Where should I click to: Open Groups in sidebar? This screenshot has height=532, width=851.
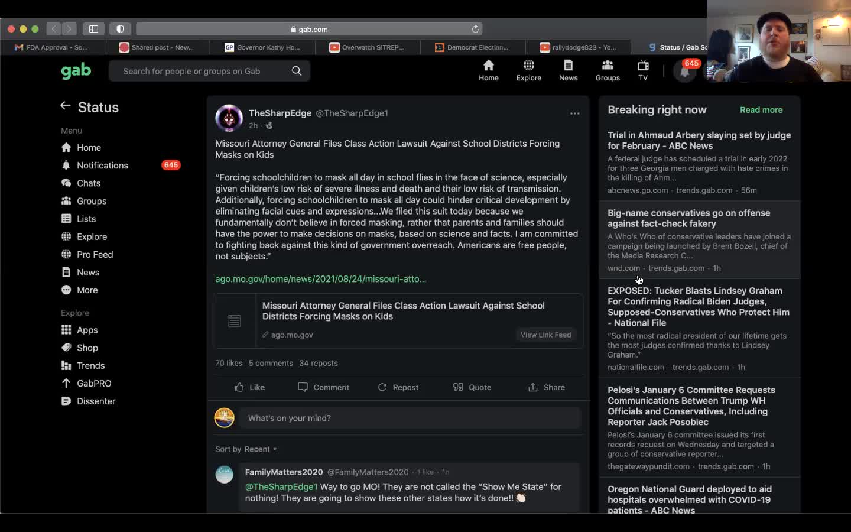(84, 201)
